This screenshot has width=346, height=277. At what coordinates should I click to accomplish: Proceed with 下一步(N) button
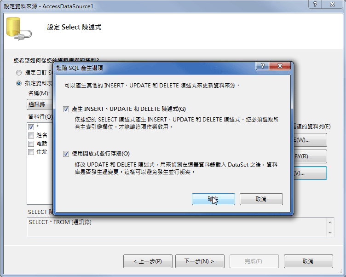point(200,261)
